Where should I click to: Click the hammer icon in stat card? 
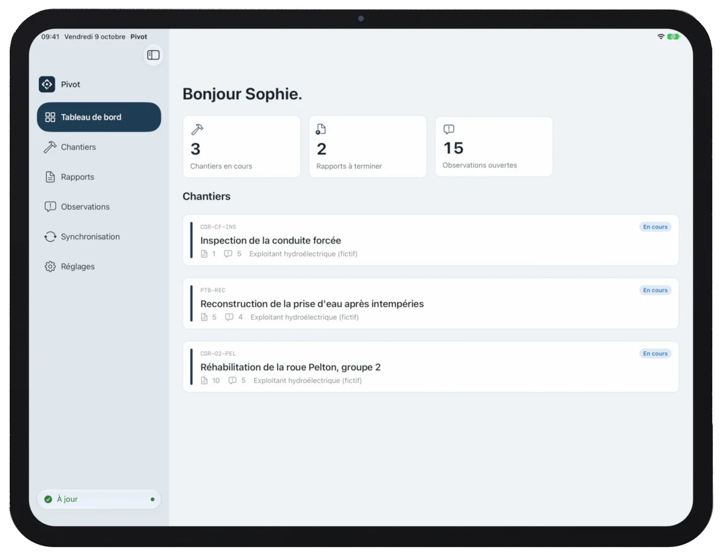tap(197, 130)
